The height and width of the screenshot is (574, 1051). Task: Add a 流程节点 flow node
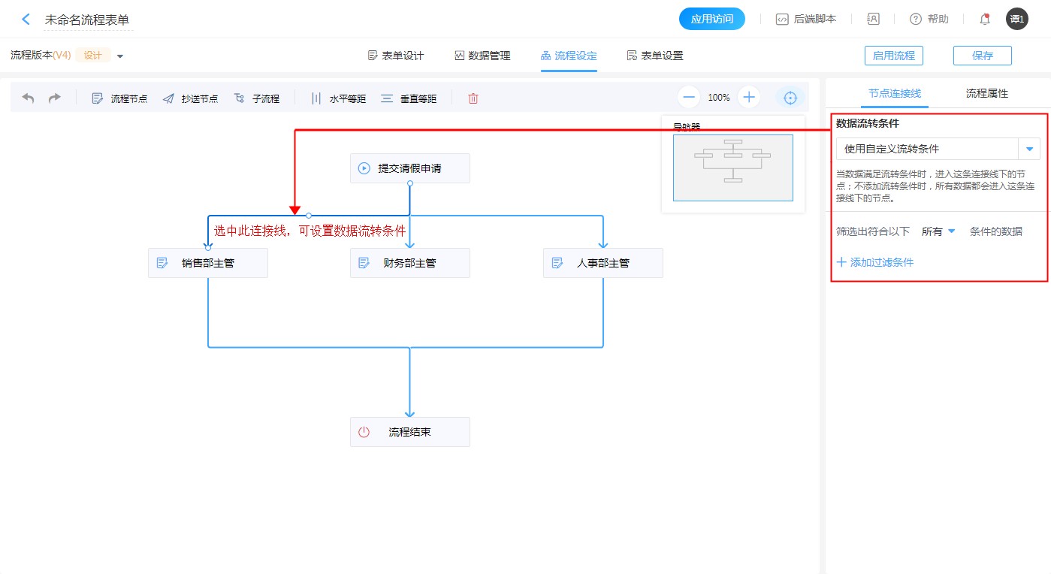[119, 98]
